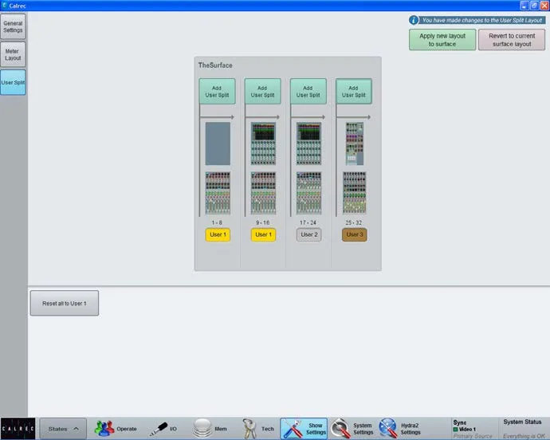Click the Calrec logo in the footer
Image resolution: width=550 pixels, height=440 pixels.
(18, 428)
